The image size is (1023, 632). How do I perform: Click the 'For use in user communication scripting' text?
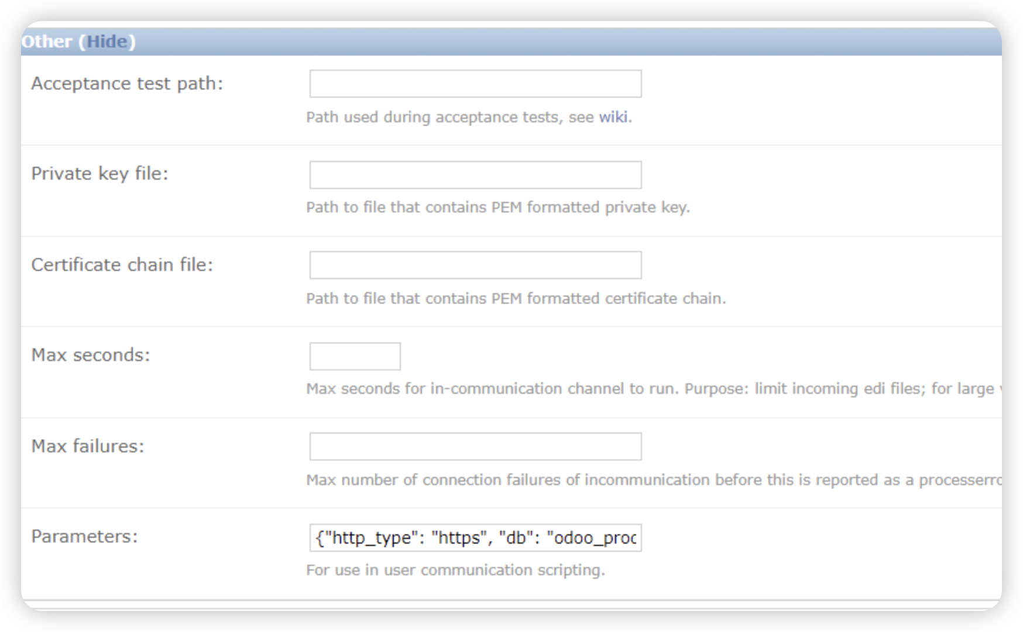[455, 571]
